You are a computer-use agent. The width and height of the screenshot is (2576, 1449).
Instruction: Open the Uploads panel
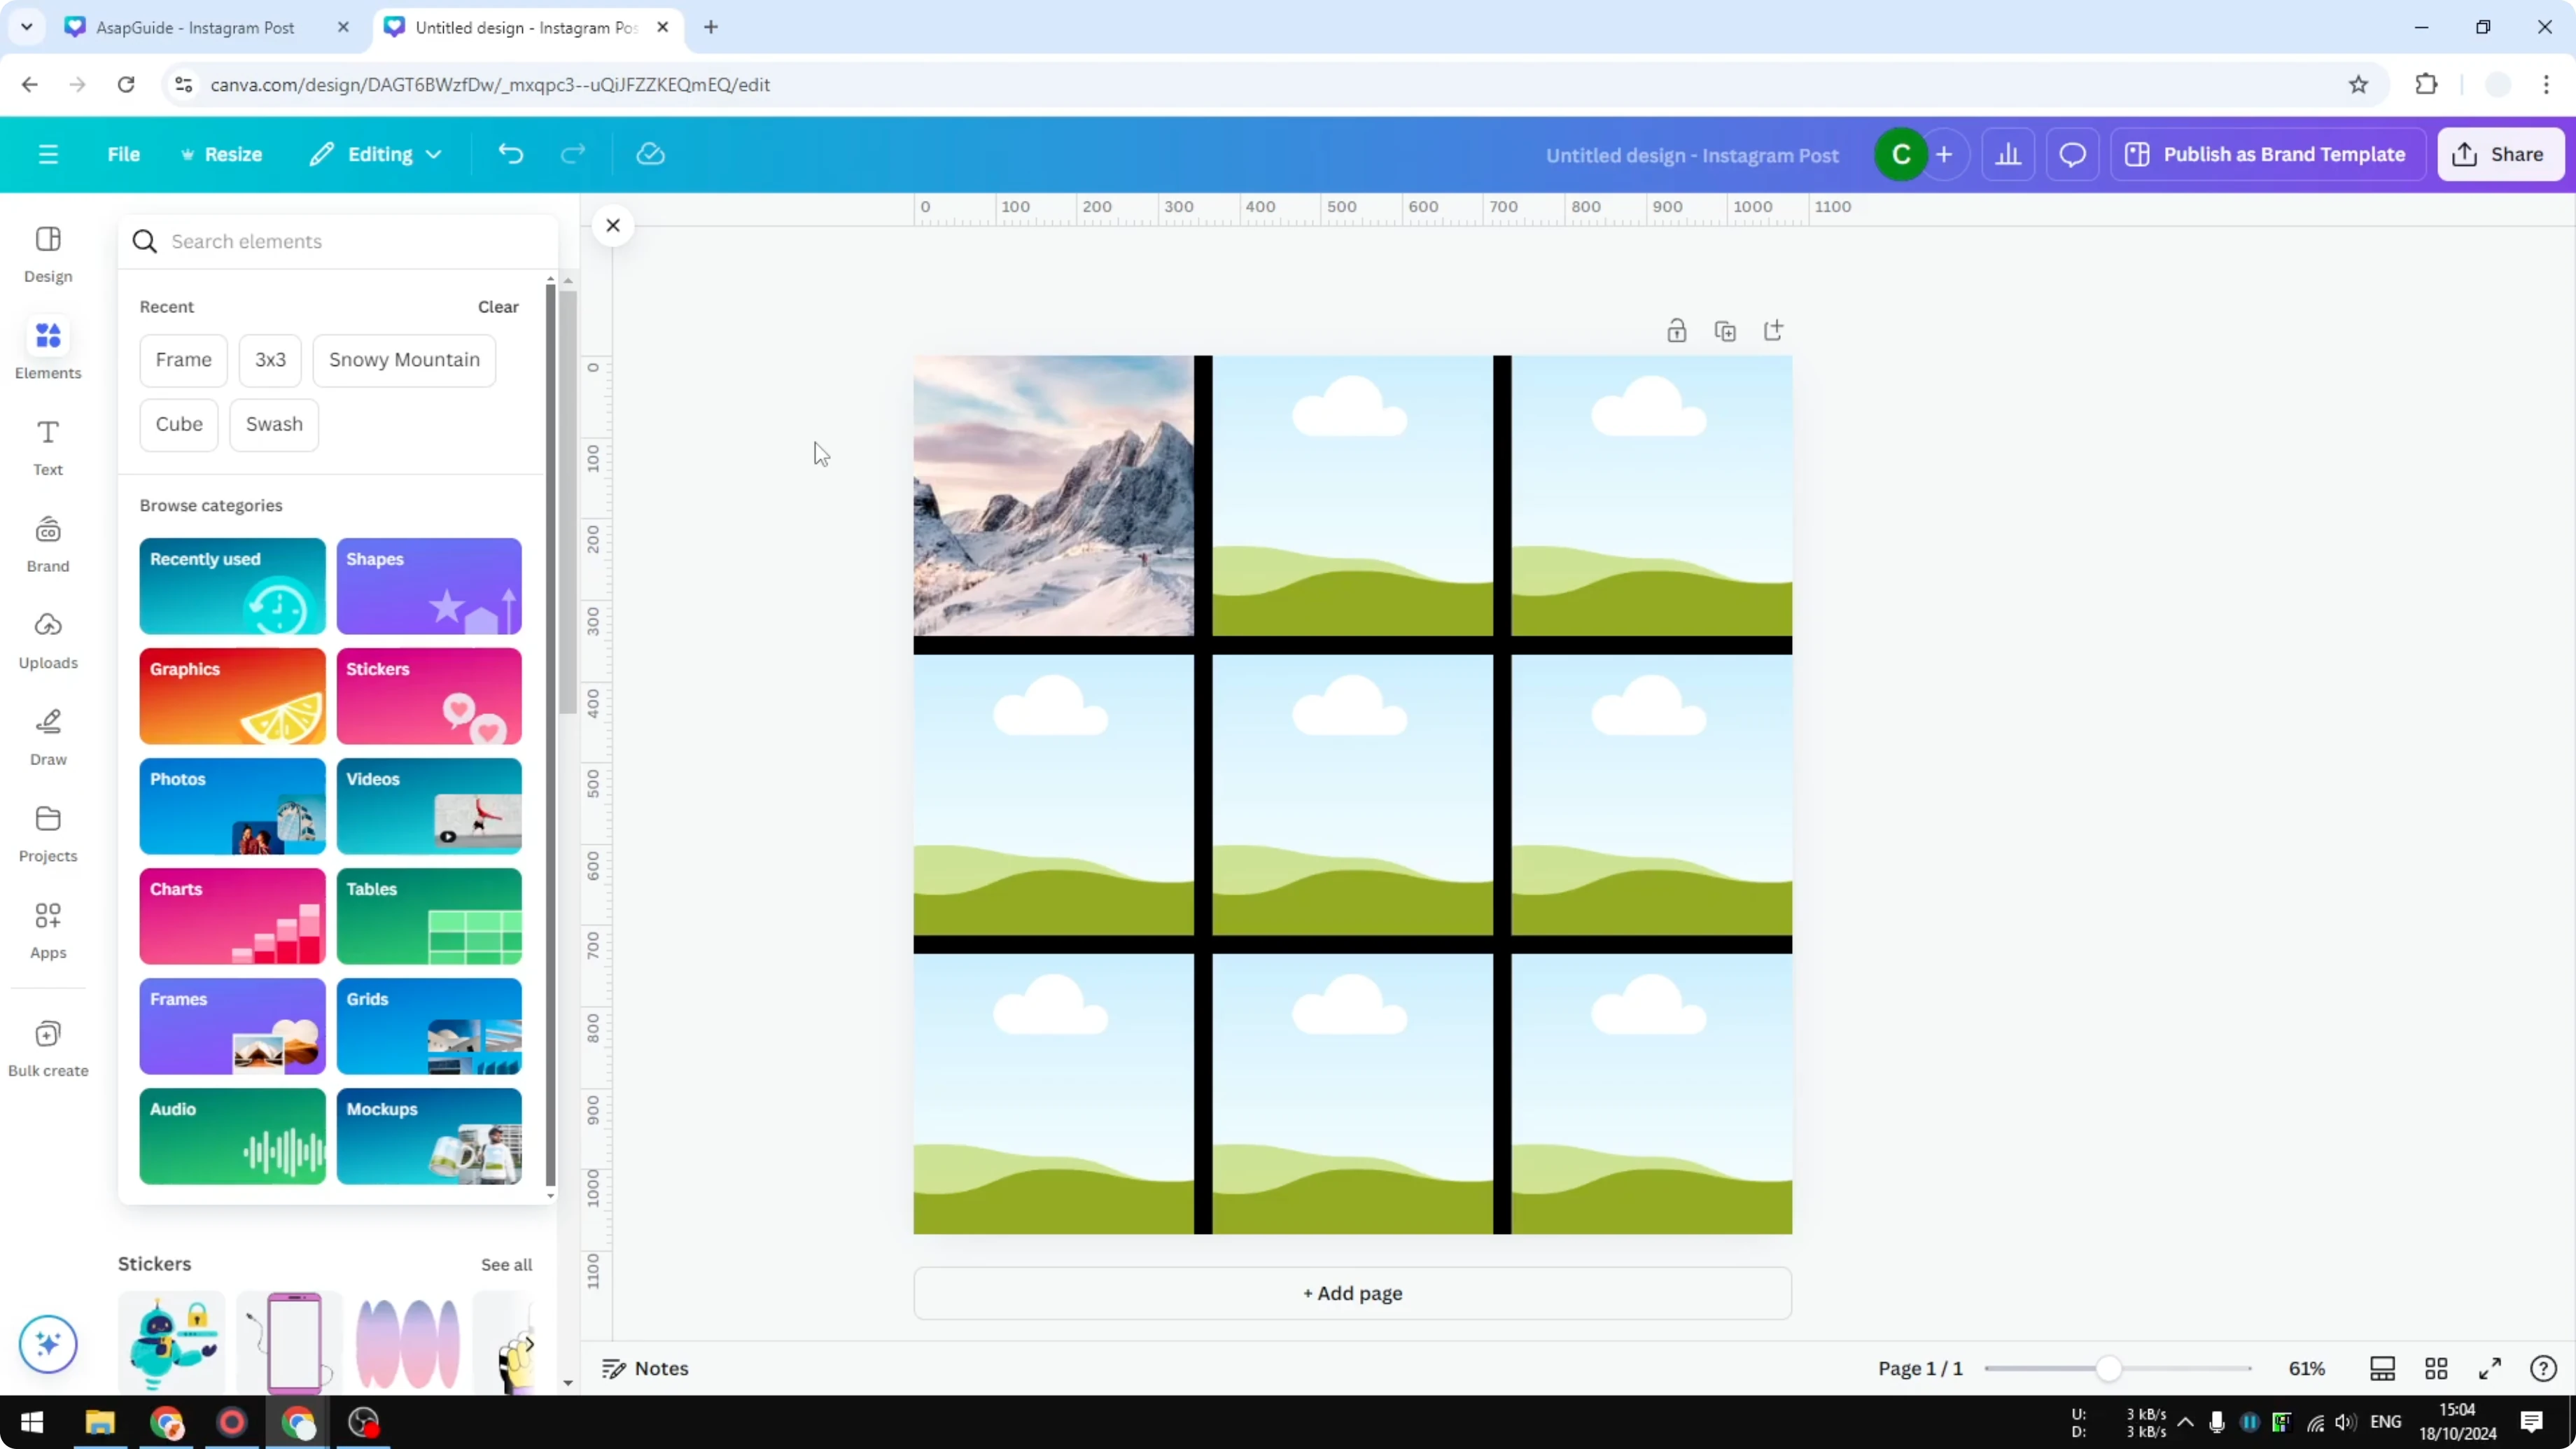pos(47,640)
